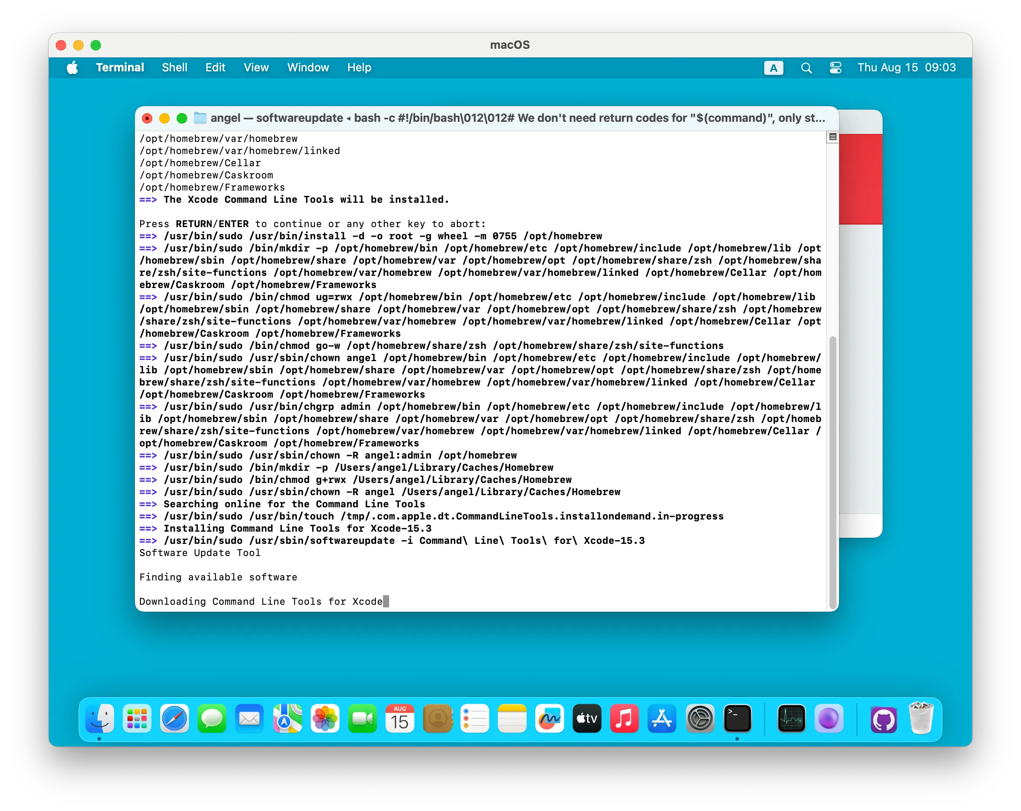Toggle Control Center in menu bar
The height and width of the screenshot is (811, 1021).
[x=835, y=68]
